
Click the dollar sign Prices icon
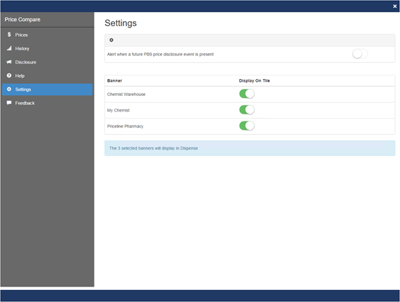coord(9,35)
